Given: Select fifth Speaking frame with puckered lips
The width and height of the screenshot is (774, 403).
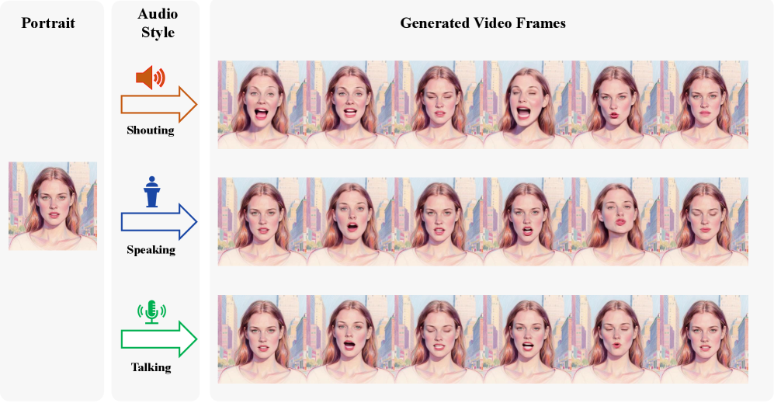Looking at the screenshot, I should 616,222.
